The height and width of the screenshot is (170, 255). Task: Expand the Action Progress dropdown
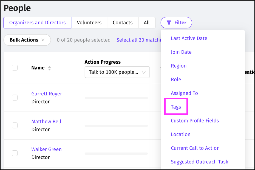(x=117, y=72)
